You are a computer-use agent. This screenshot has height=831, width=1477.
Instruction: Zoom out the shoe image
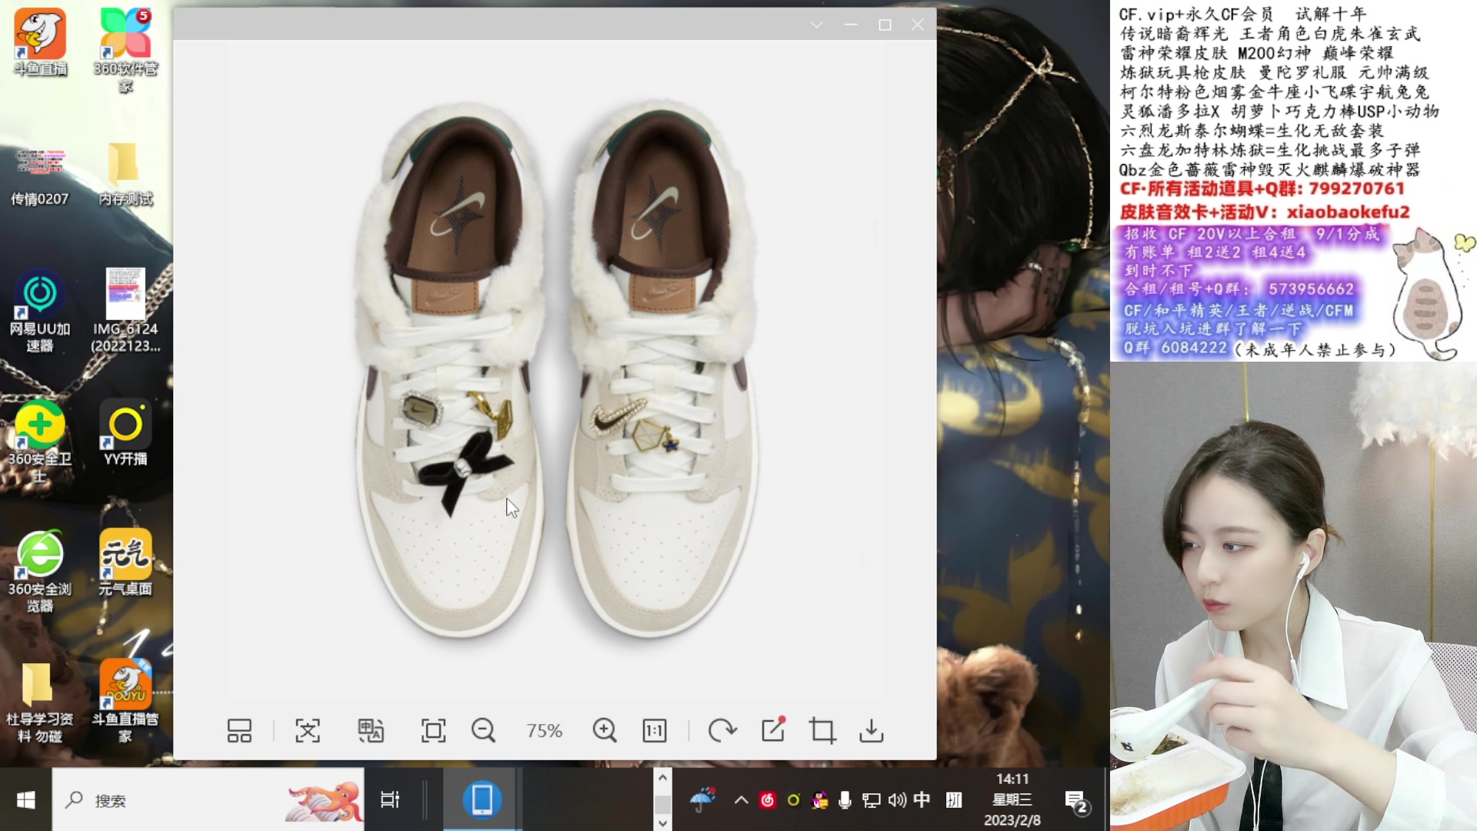[x=484, y=731]
